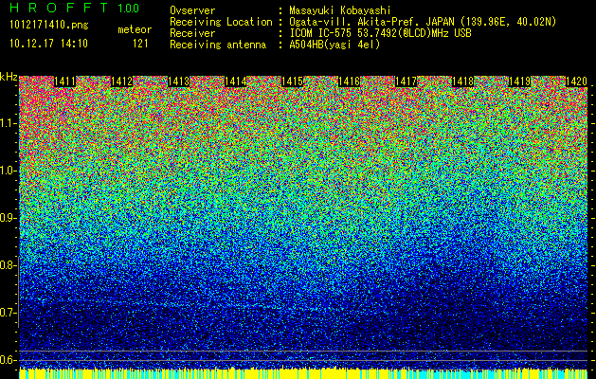The image size is (596, 379).
Task: Click the 1419 time marker
Action: [x=519, y=81]
